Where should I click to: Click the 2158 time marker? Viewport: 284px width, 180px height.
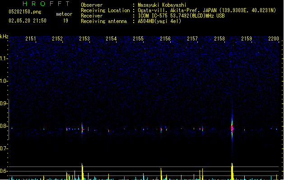[219, 39]
